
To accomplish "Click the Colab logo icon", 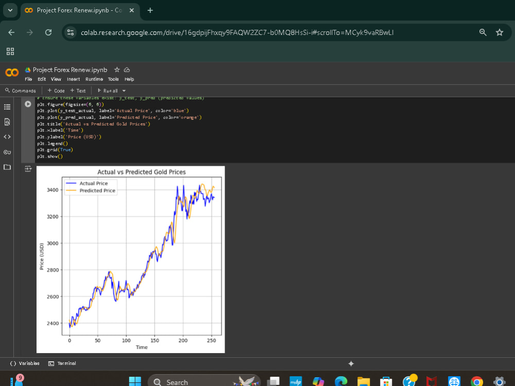I will click(x=12, y=73).
